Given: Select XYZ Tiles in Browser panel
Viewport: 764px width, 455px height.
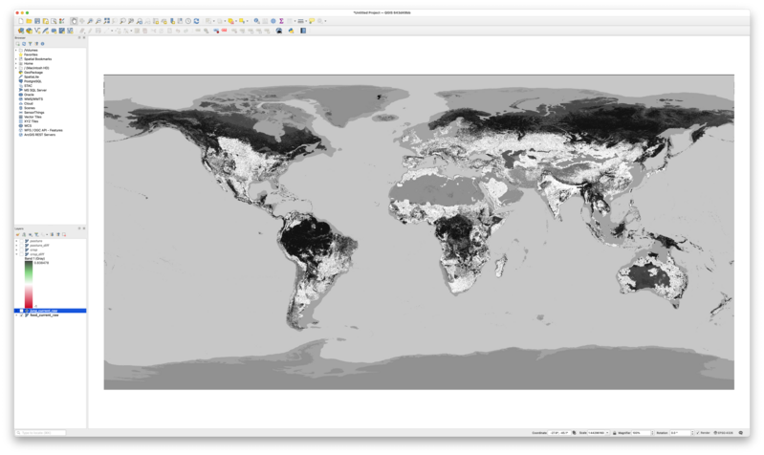Looking at the screenshot, I should (x=30, y=121).
